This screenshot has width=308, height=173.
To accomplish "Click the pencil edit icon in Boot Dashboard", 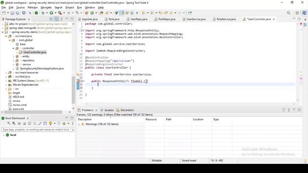I will 40,124.
